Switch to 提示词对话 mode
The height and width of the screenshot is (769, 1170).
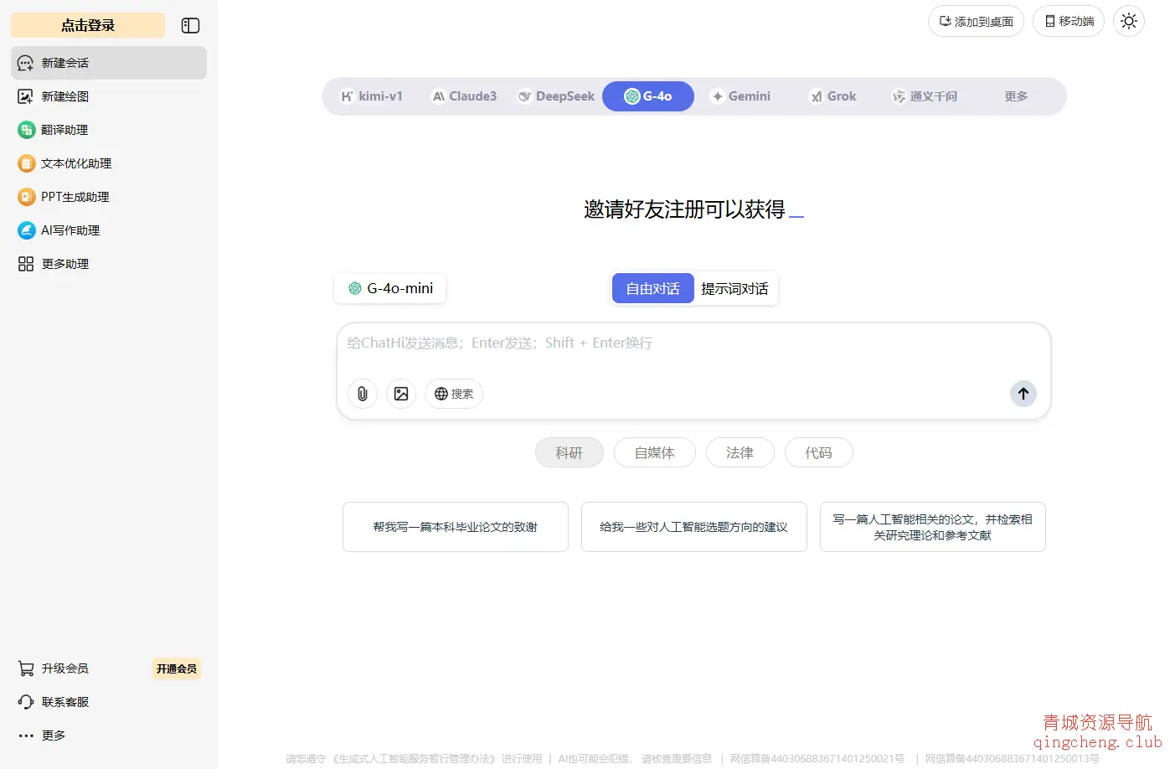point(734,289)
